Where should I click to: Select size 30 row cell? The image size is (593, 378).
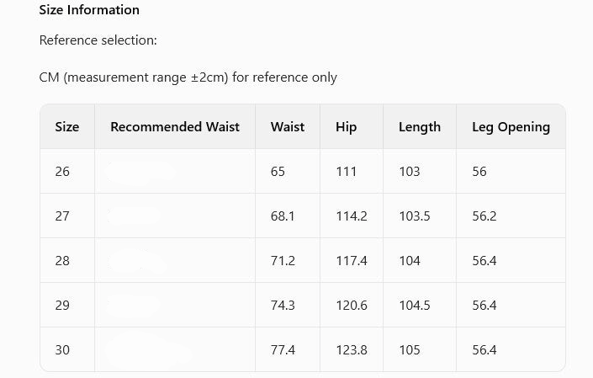click(x=62, y=350)
